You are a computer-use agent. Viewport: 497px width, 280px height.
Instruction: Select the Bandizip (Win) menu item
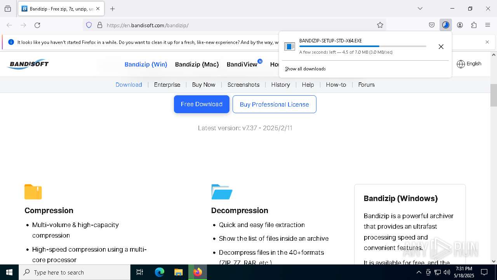pos(146,64)
